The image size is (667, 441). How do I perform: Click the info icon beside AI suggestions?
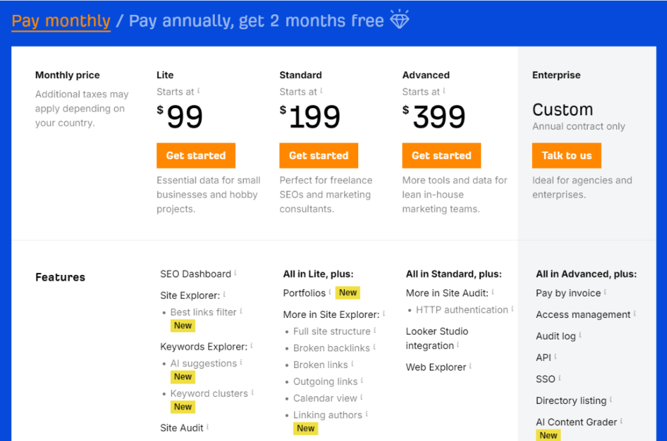[240, 362]
